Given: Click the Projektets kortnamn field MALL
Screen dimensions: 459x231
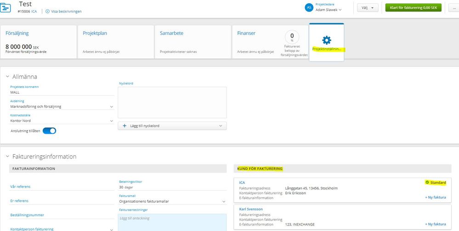Looking at the screenshot, I should tap(62, 92).
